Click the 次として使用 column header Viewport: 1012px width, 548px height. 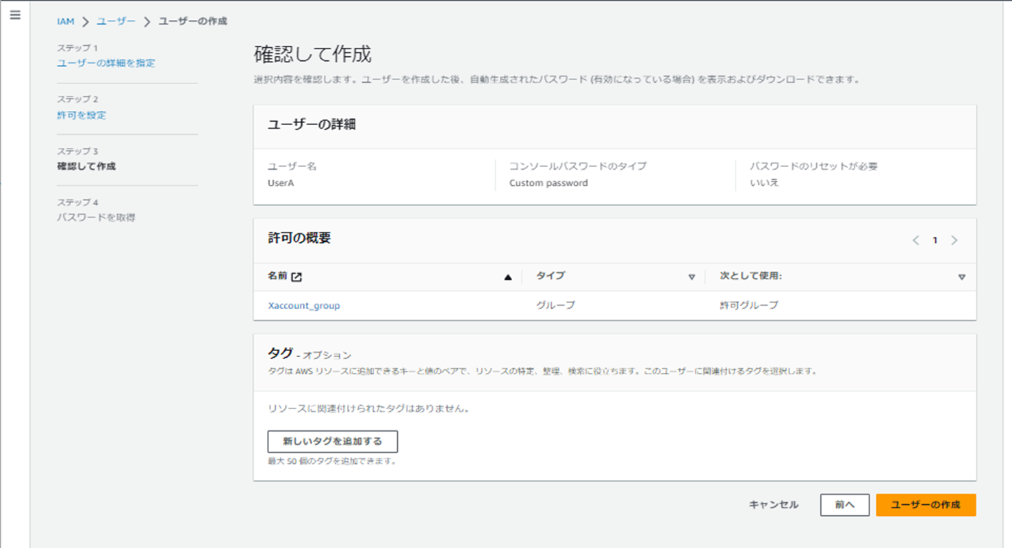click(x=750, y=276)
